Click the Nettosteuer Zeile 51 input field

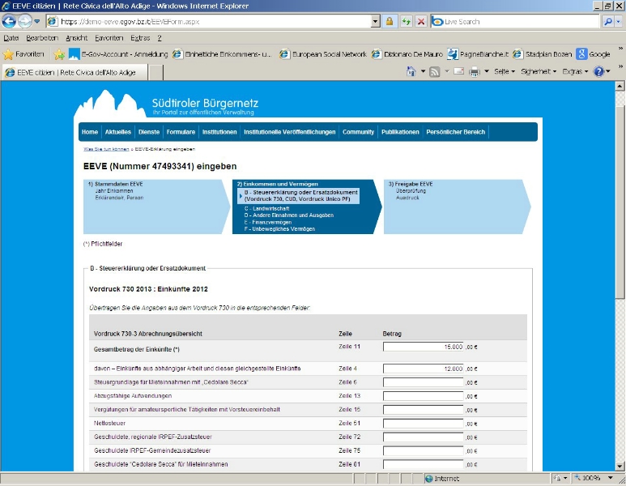[x=423, y=424]
